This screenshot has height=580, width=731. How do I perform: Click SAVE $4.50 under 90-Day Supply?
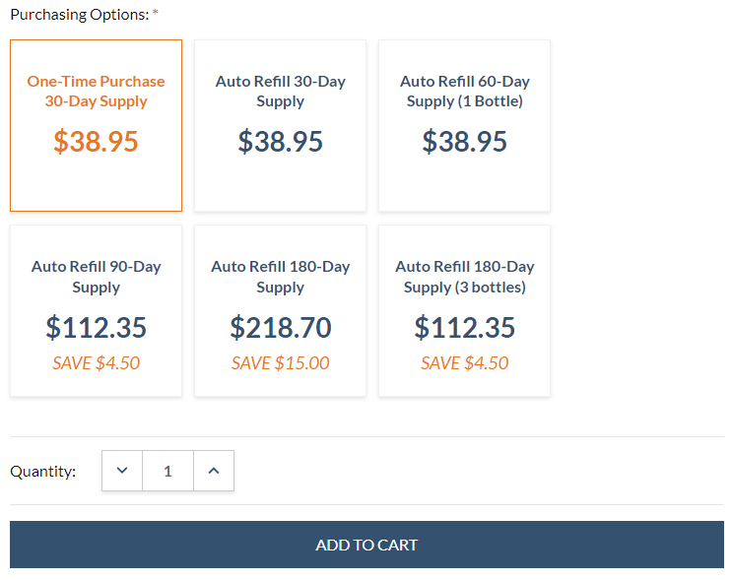point(96,363)
